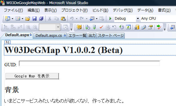Click into the GUID text field
The height and width of the screenshot is (106, 176).
coord(89,63)
